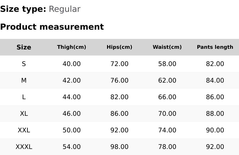Select the Hips(cm) column header
The height and width of the screenshot is (155, 239).
click(x=119, y=47)
